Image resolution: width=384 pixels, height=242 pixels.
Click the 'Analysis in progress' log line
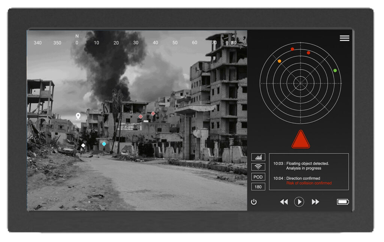[x=304, y=168]
